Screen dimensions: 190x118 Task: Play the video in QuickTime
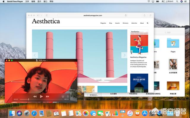41,96
